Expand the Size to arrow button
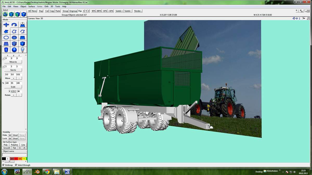Screen dimensions: 312x175 pyautogui.click(x=3, y=66)
